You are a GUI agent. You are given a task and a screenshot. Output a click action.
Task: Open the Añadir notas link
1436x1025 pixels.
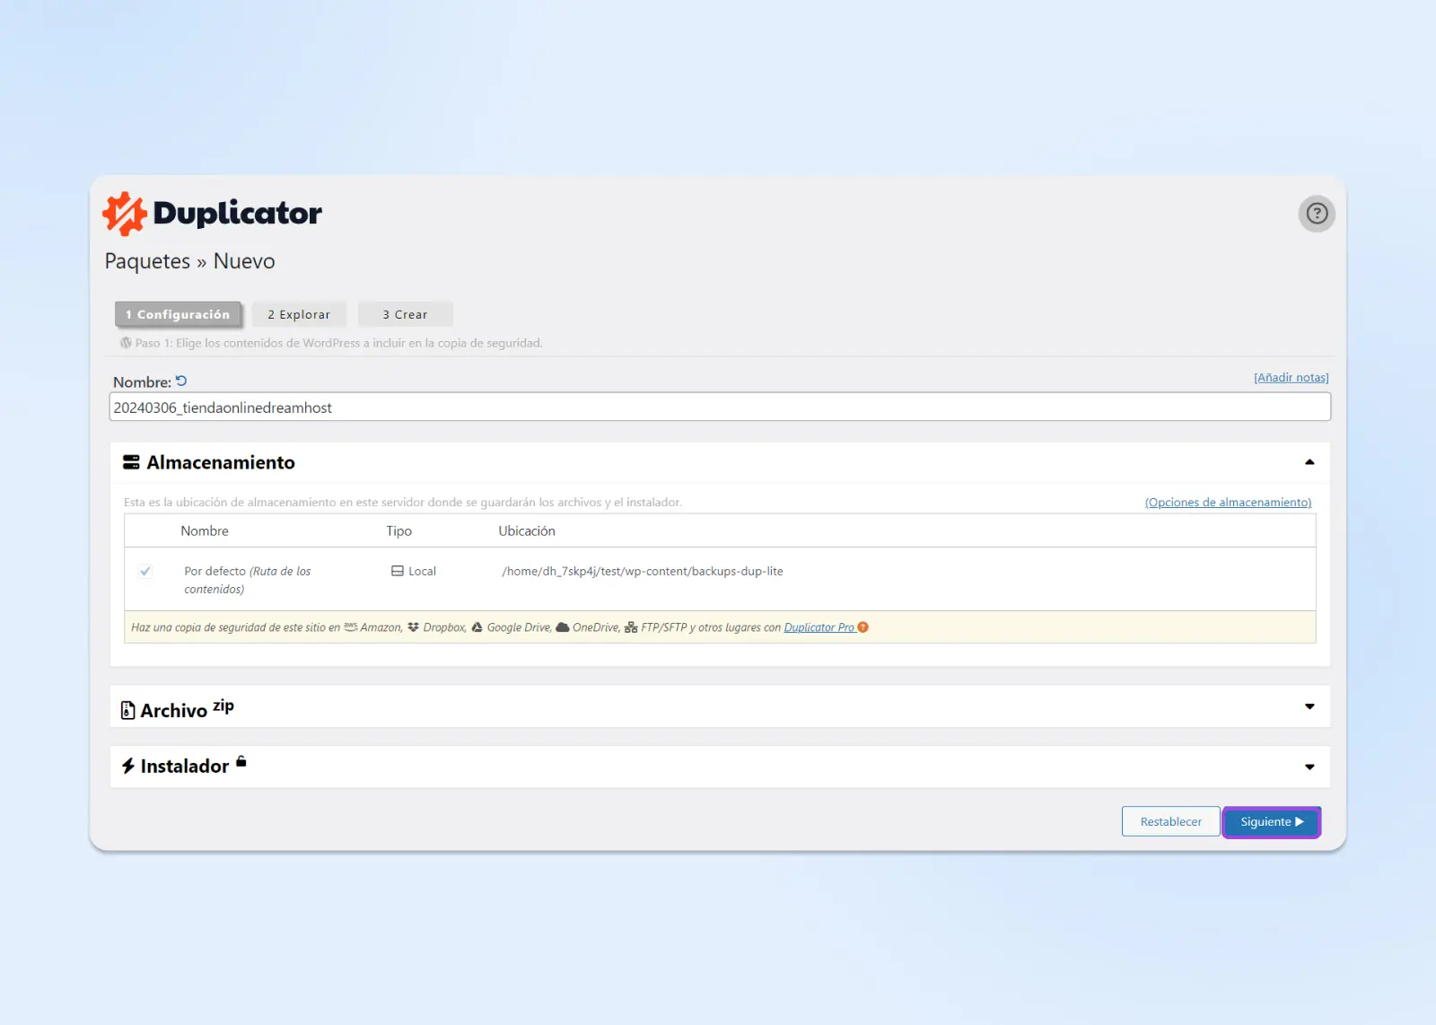[1291, 378]
